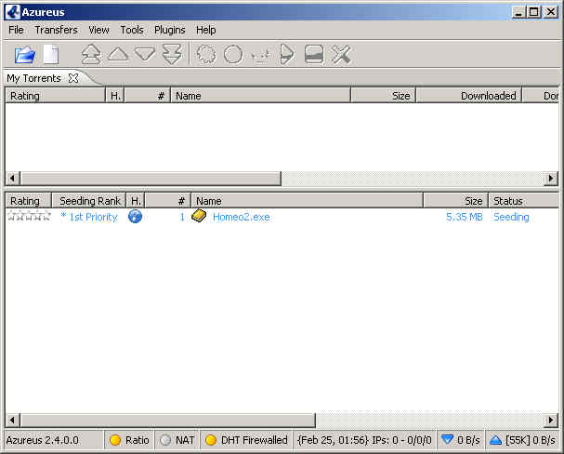Open the Plugins menu
The height and width of the screenshot is (454, 564).
click(170, 30)
